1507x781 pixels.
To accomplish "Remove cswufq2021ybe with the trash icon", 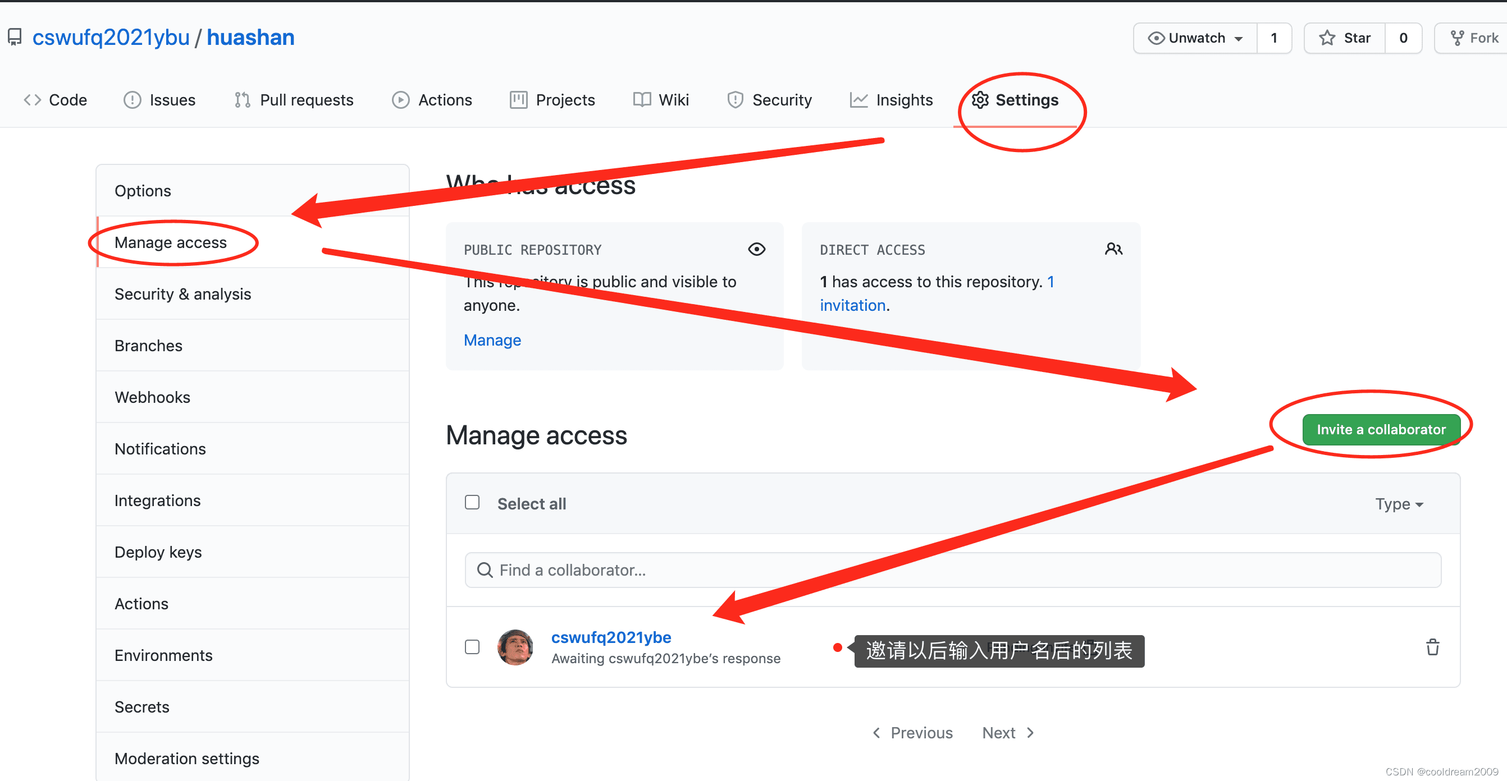I will [x=1432, y=647].
